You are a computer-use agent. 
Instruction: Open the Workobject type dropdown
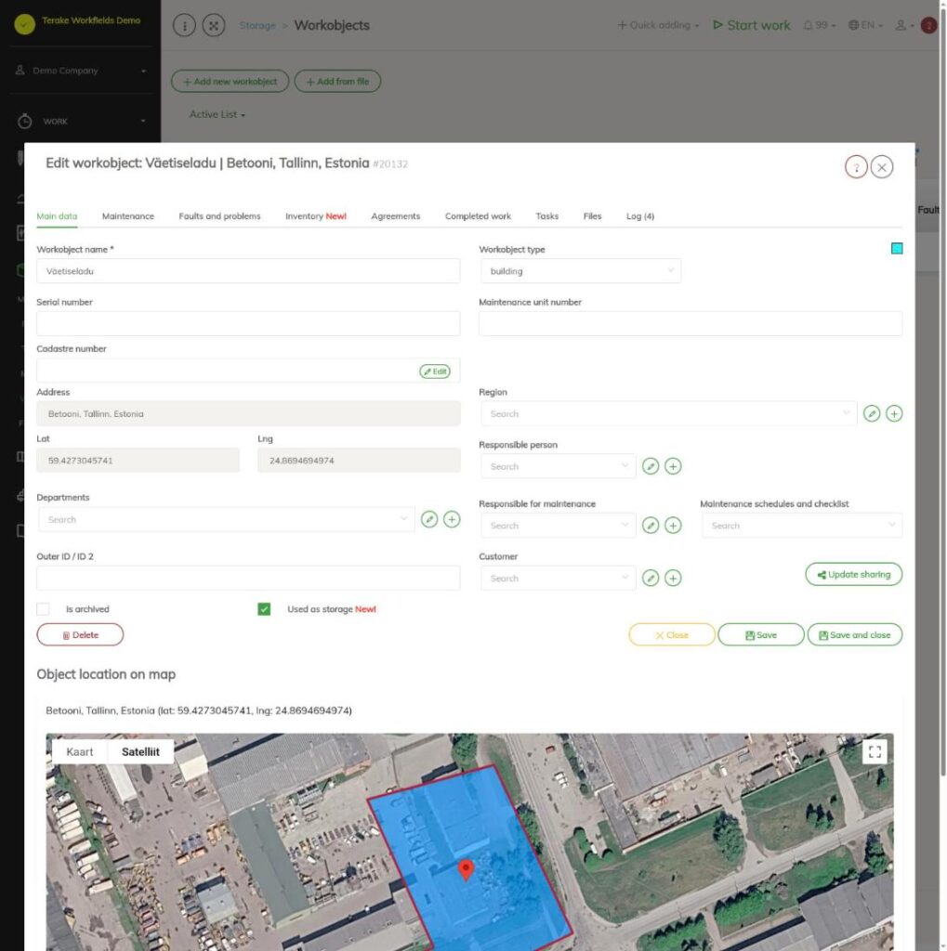pos(581,271)
